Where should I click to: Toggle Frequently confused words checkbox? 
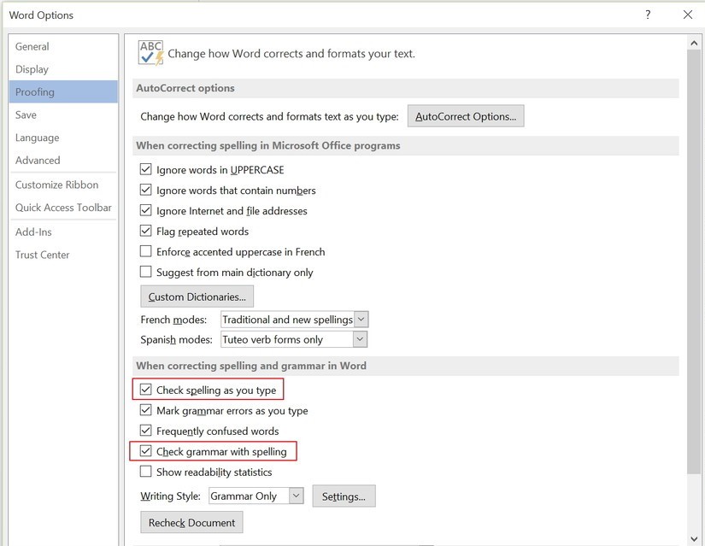coord(145,431)
